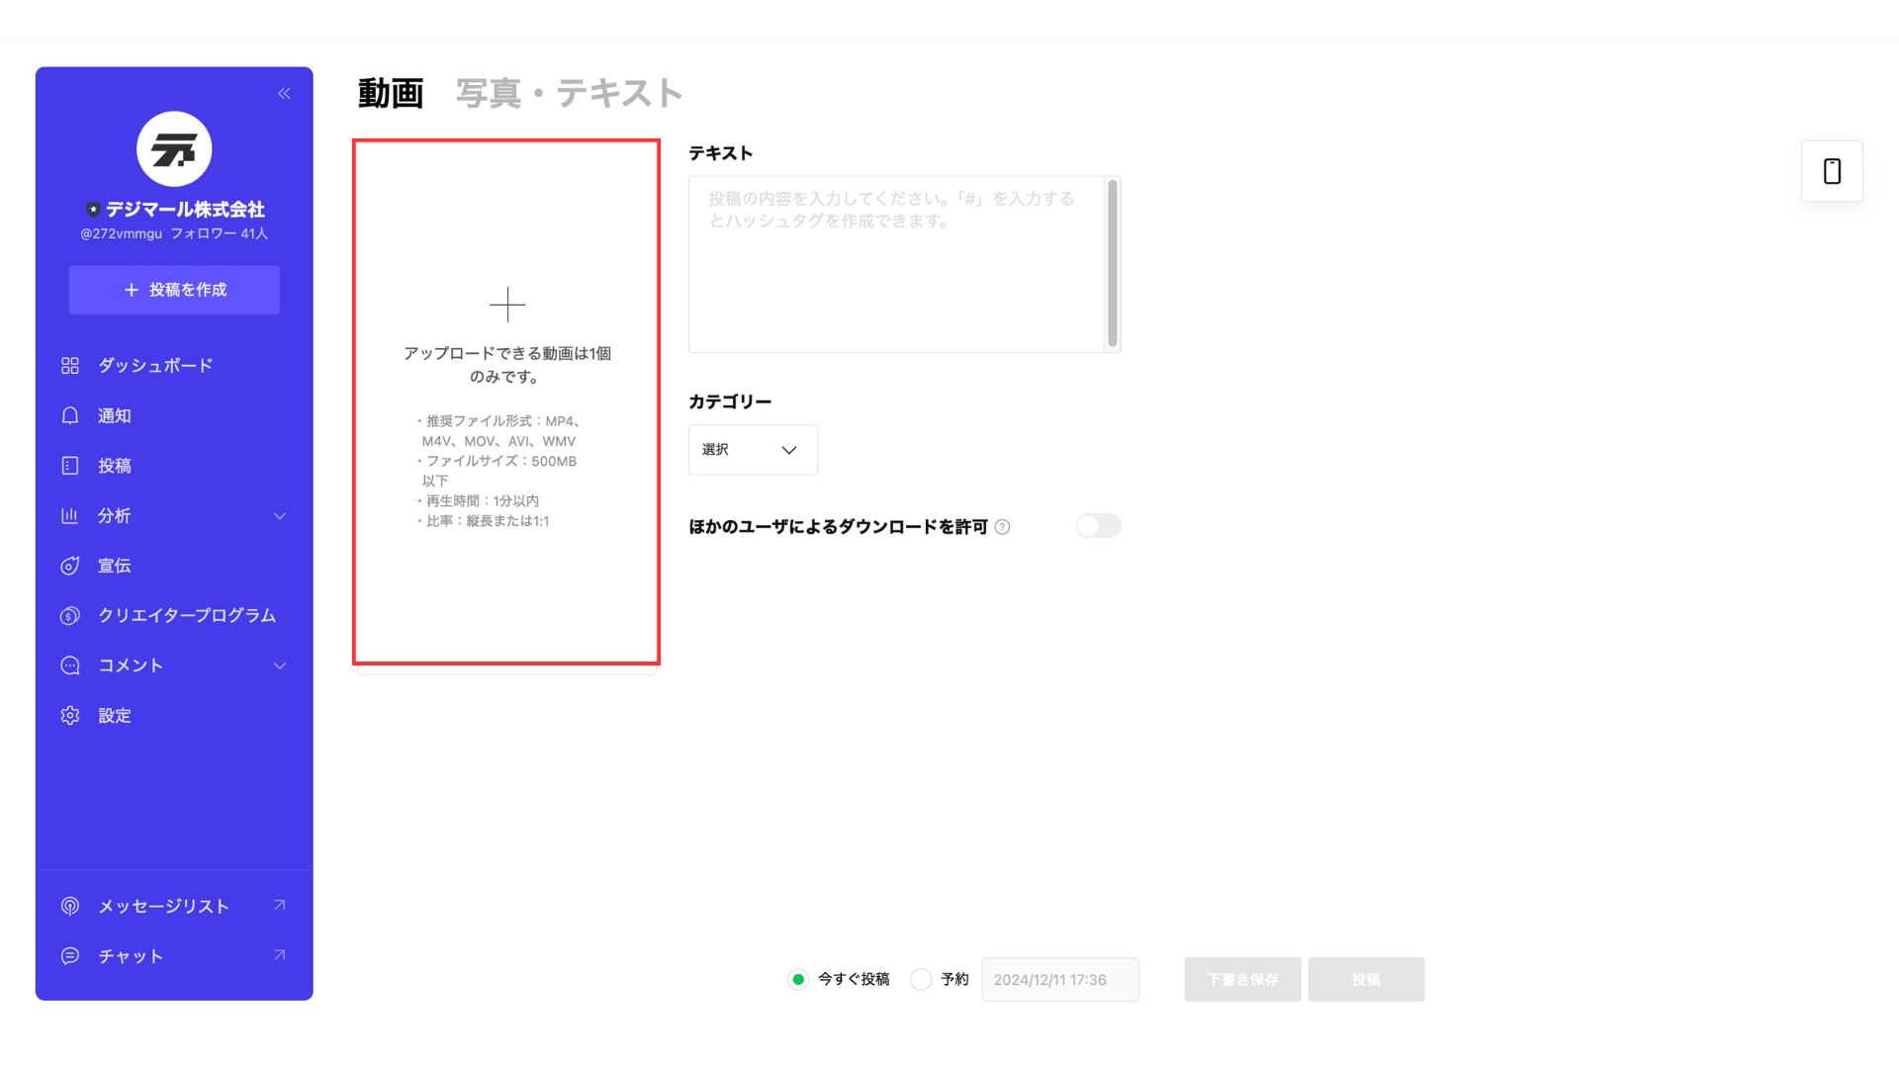Click the download permission help icon
The width and height of the screenshot is (1899, 1068).
(x=1002, y=527)
